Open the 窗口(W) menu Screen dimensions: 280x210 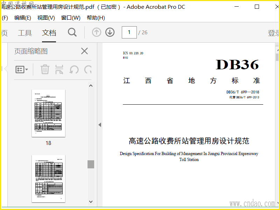click(71, 18)
